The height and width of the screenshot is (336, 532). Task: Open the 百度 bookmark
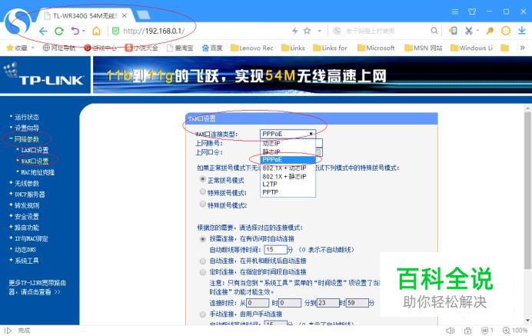point(212,48)
